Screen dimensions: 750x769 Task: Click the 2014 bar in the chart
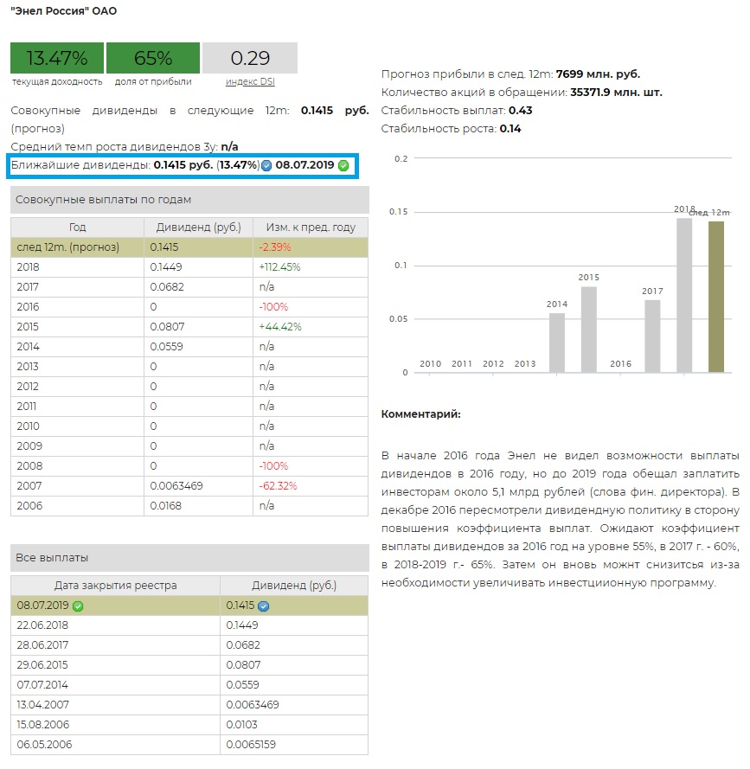(557, 343)
